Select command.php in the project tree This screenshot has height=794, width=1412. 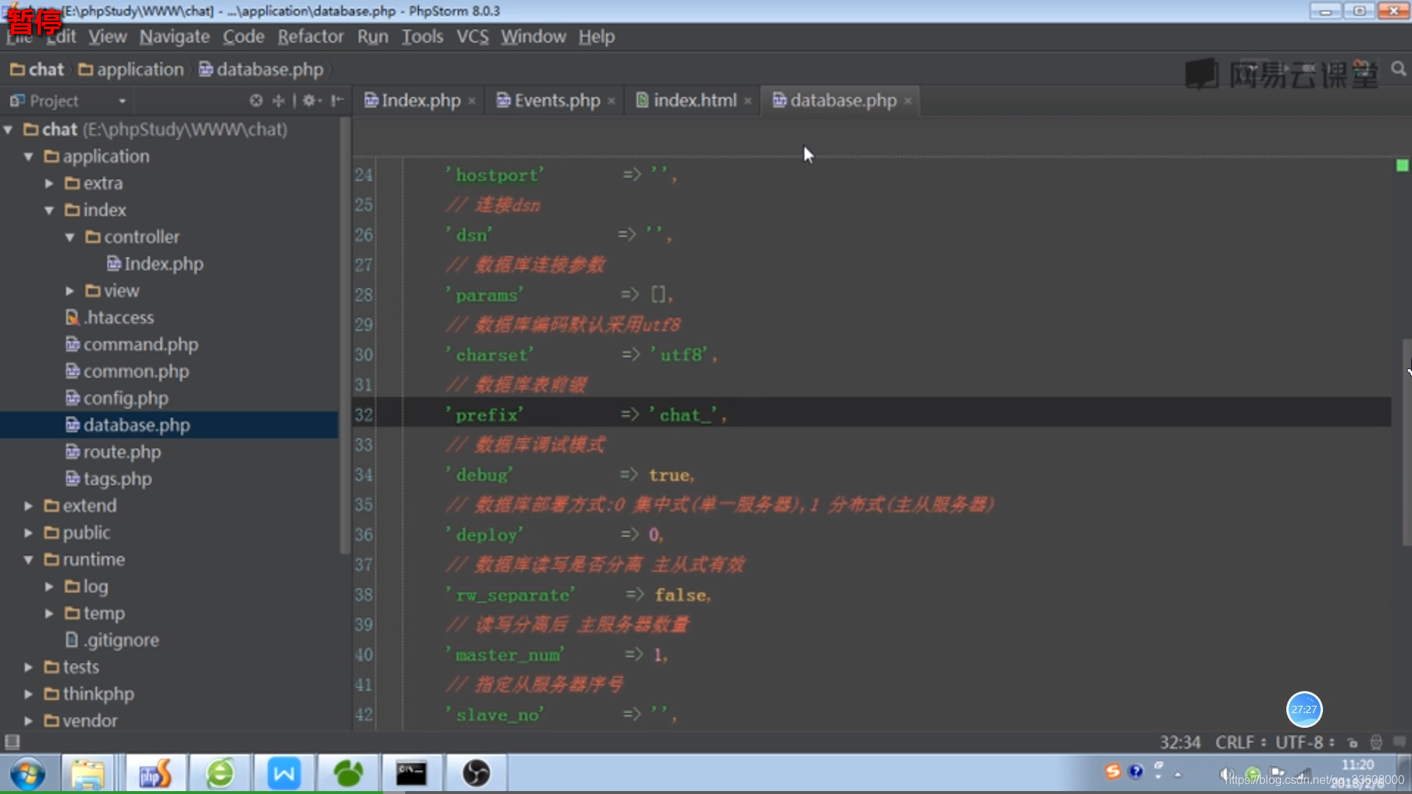tap(132, 345)
